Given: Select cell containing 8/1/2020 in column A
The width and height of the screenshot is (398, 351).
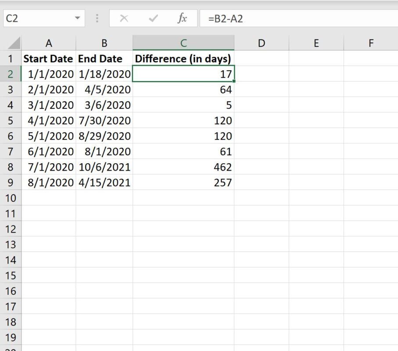Looking at the screenshot, I should pyautogui.click(x=49, y=183).
